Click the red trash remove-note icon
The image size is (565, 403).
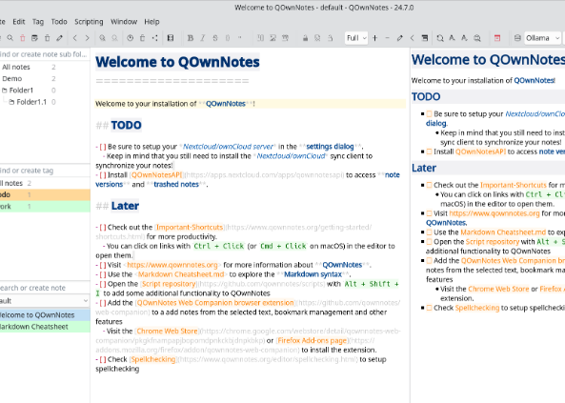(22, 38)
